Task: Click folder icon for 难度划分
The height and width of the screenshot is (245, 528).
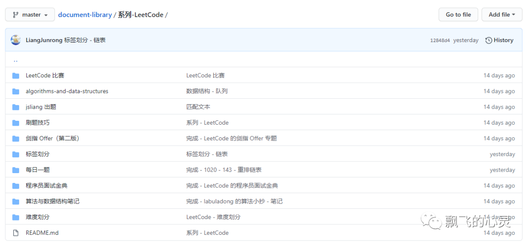Action: pos(16,217)
